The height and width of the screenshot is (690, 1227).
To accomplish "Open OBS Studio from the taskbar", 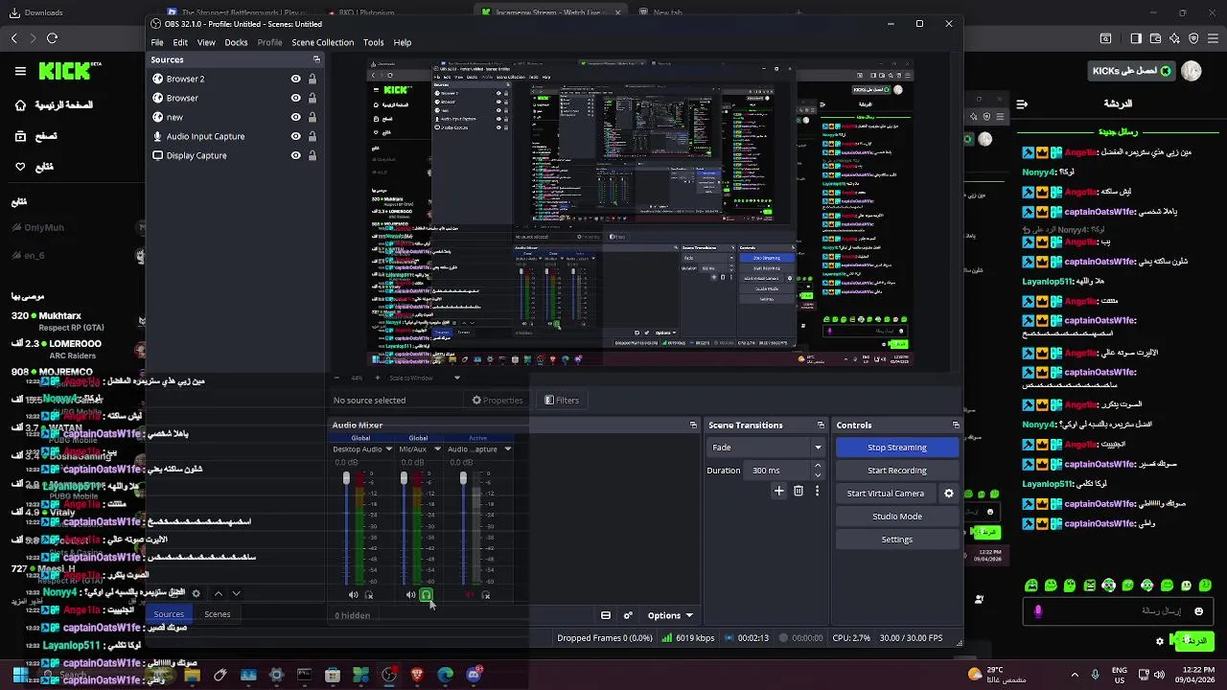I will point(389,675).
